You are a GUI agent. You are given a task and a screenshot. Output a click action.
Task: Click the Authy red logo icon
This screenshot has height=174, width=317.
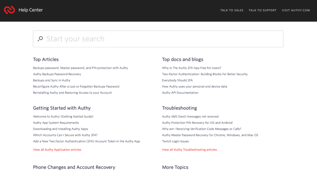pyautogui.click(x=9, y=10)
